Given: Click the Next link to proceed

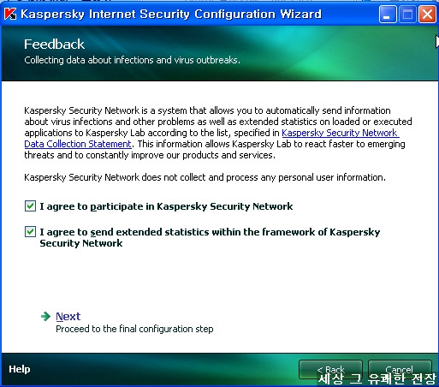Looking at the screenshot, I should click(68, 316).
